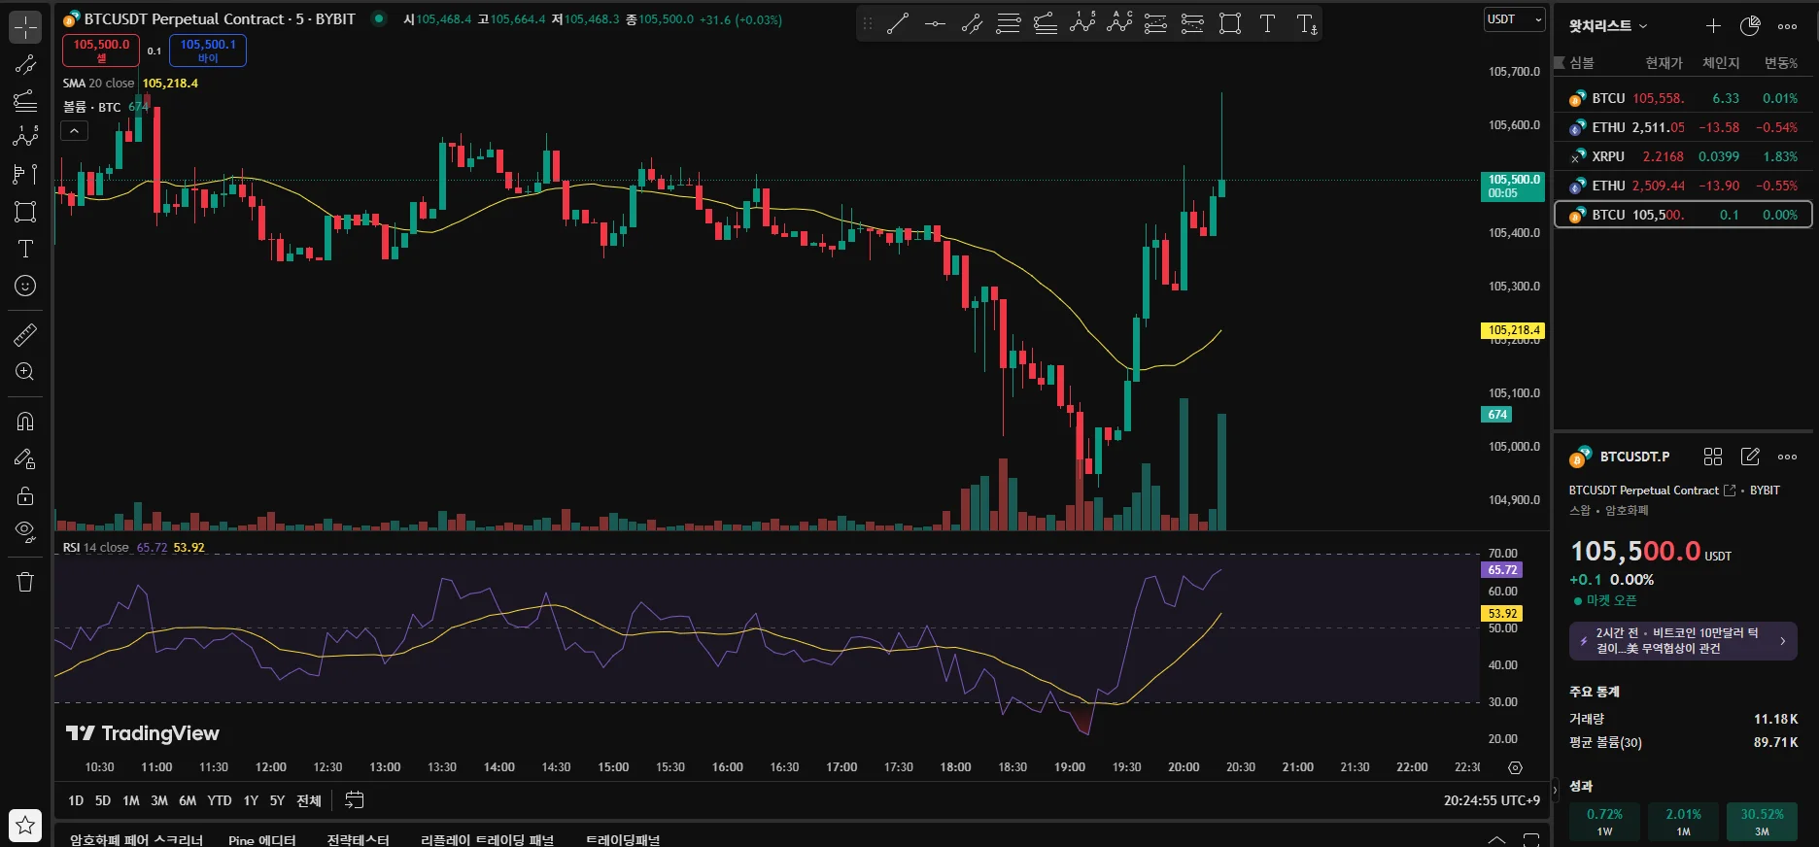Set the chart range to 1M
The width and height of the screenshot is (1819, 847).
click(131, 800)
